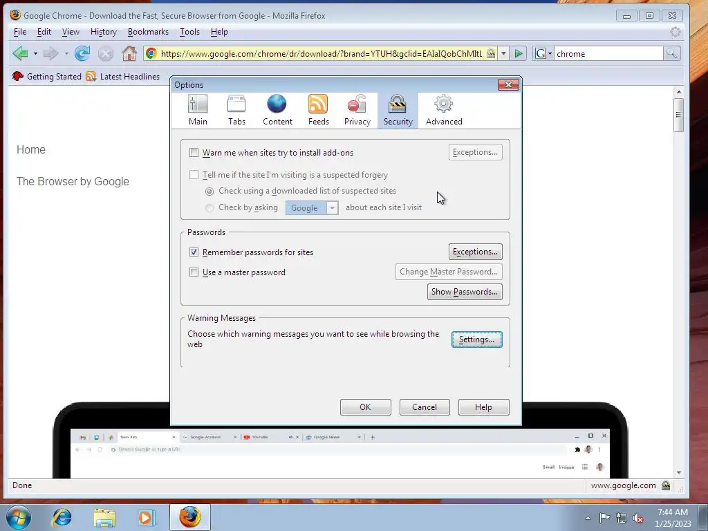Click the scrollbar down arrow
The image size is (708, 531).
pos(679,473)
